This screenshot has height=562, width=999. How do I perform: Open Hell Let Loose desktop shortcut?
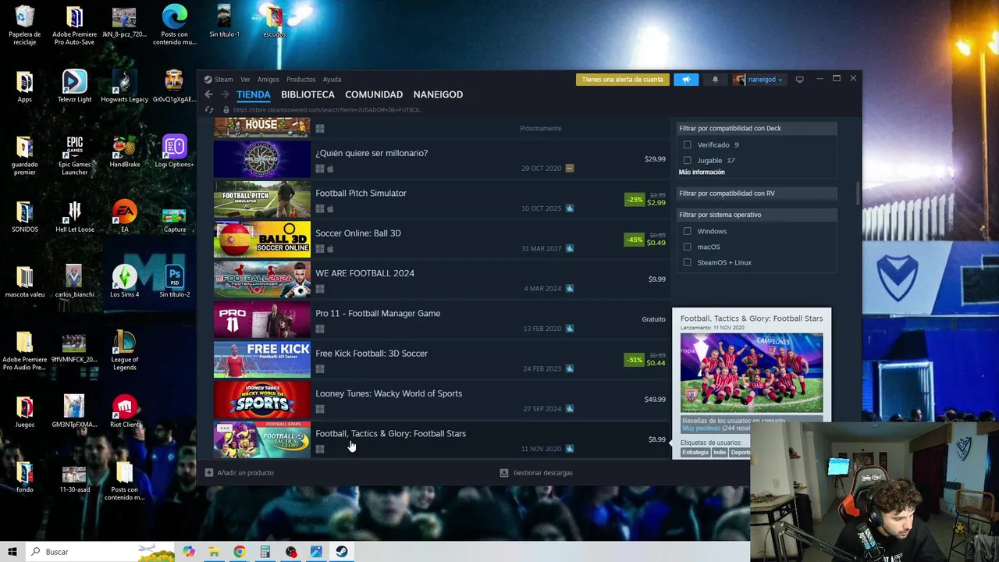point(74,217)
